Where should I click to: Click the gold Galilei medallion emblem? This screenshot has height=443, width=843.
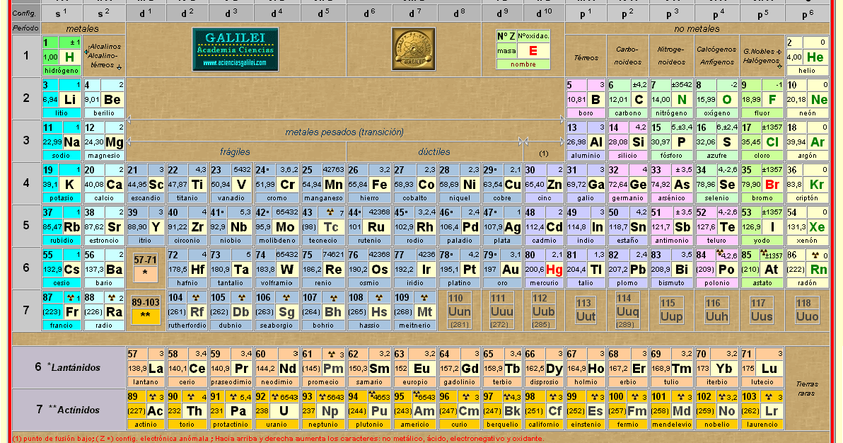pyautogui.click(x=414, y=49)
